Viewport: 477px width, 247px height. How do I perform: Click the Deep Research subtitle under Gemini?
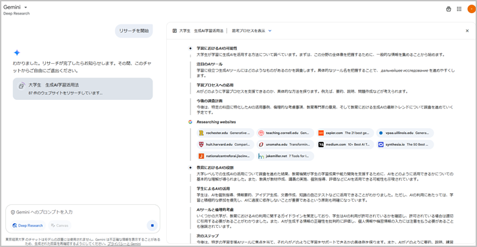coord(16,14)
